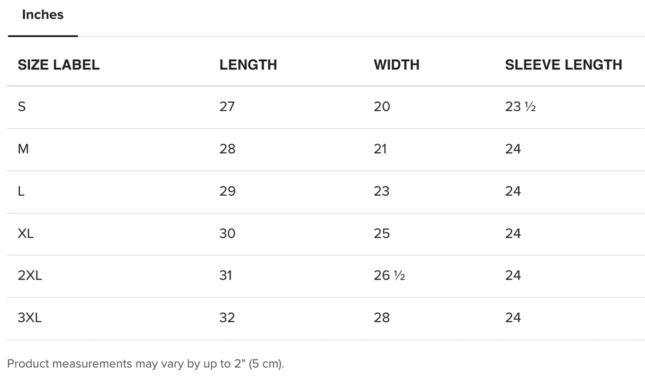
Task: Click width value 25 for size XL
Action: click(382, 234)
